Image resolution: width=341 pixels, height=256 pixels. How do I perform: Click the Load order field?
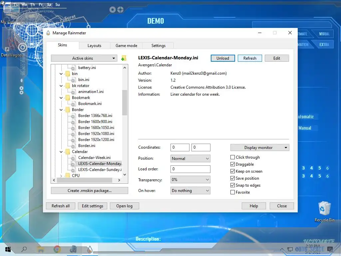(190, 169)
